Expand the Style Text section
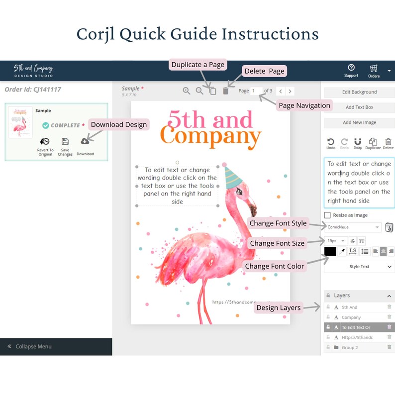This screenshot has width=395, height=395. click(x=359, y=267)
